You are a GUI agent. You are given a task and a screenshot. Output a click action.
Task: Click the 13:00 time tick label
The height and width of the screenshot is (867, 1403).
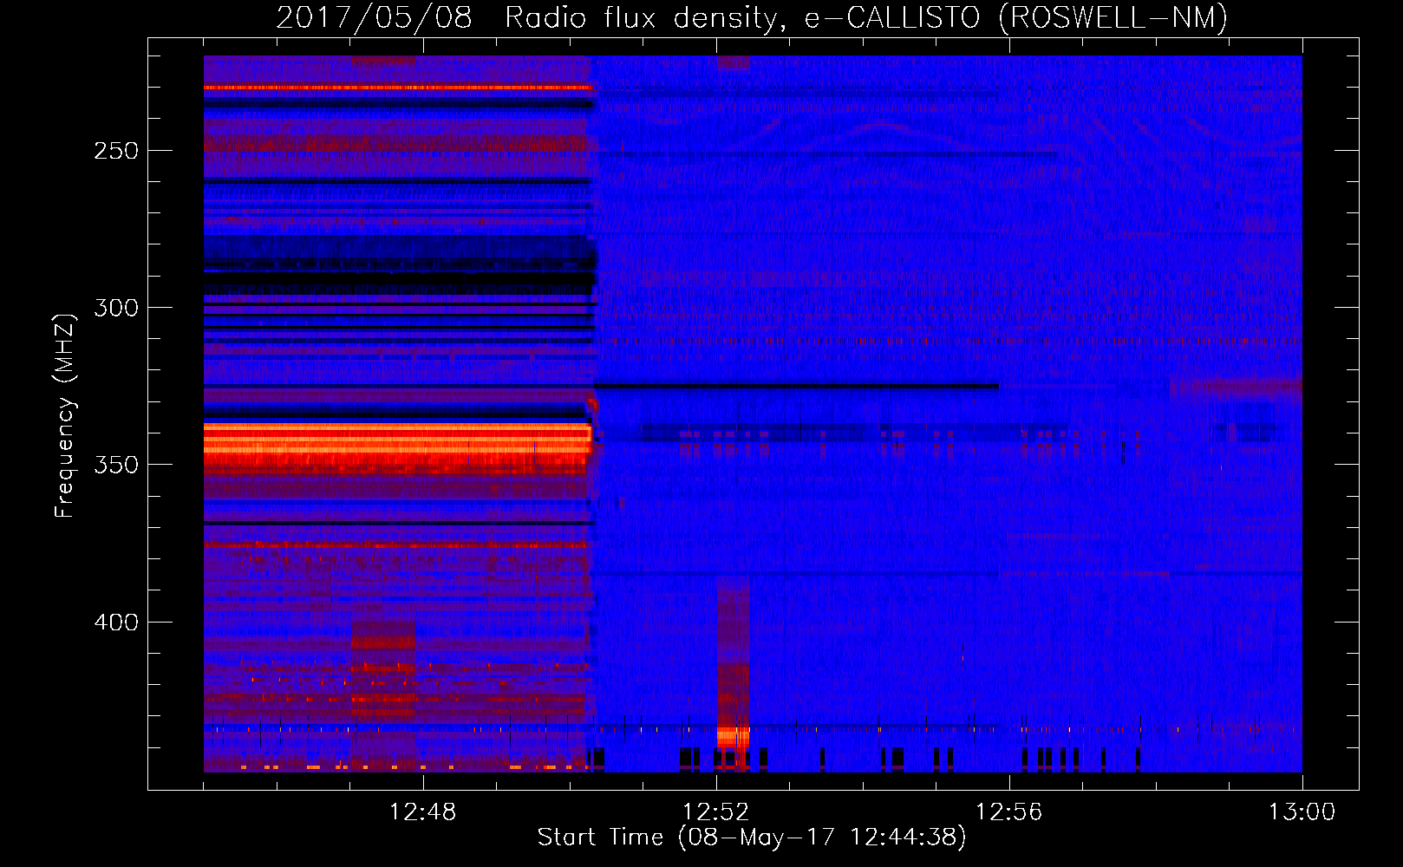click(x=1302, y=812)
